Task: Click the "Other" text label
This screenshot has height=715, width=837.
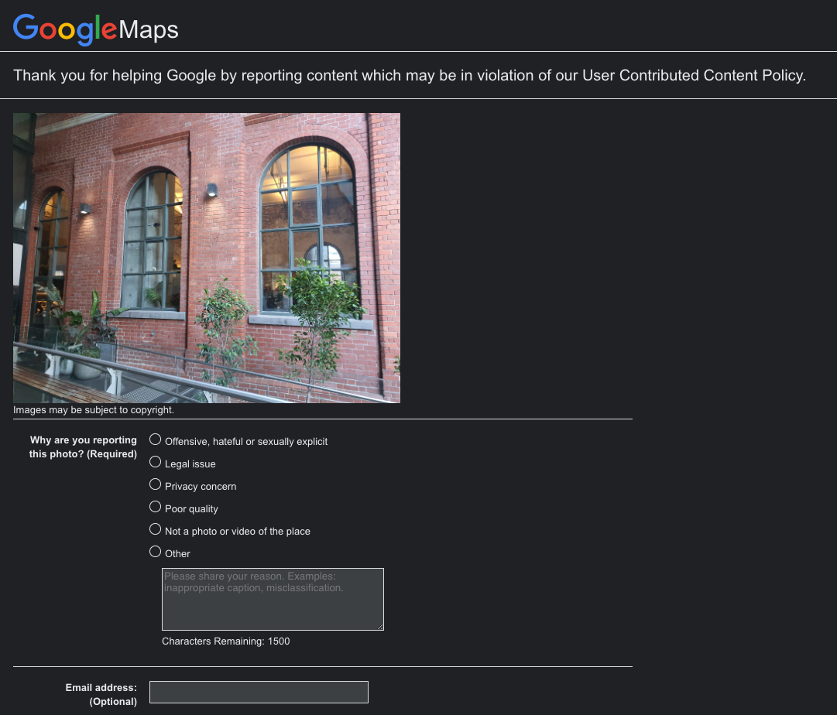Action: [x=177, y=553]
